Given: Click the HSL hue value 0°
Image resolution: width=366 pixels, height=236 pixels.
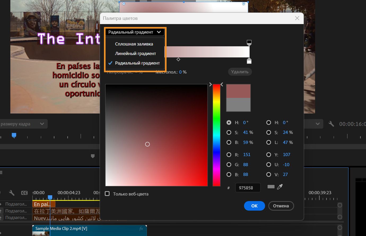Looking at the screenshot, I should (285, 122).
